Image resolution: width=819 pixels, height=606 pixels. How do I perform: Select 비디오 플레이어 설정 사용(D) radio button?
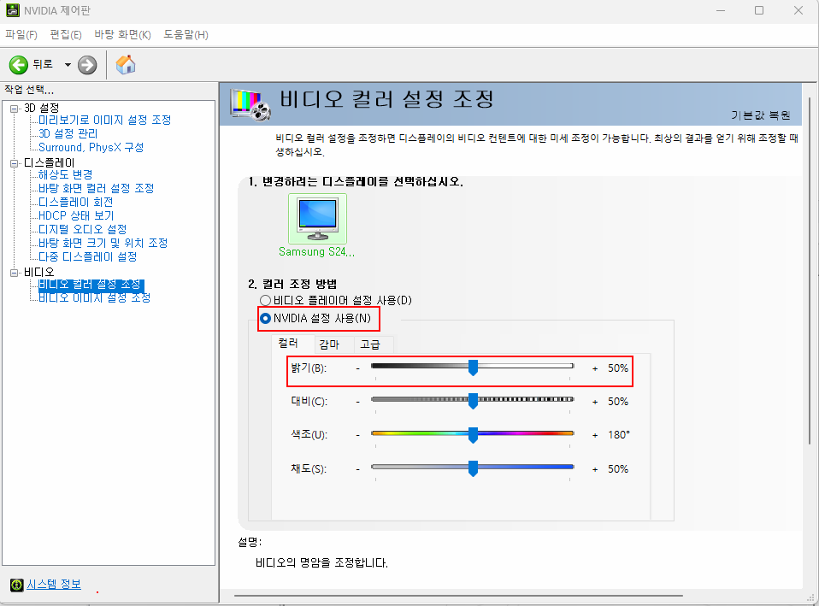point(265,300)
